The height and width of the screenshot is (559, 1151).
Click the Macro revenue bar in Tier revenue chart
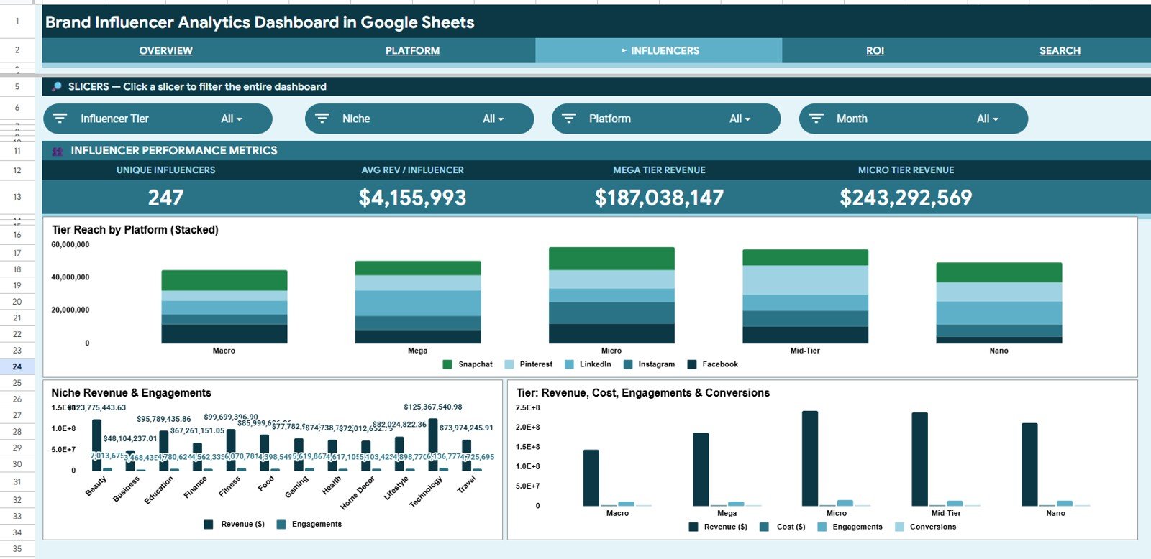point(591,478)
